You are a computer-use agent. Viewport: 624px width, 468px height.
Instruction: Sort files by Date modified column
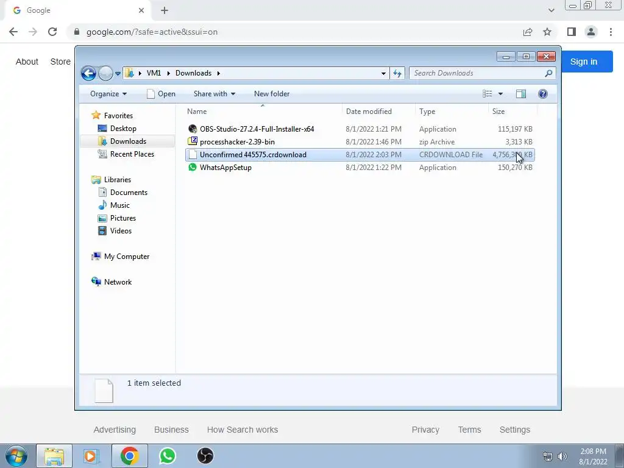coord(378,112)
